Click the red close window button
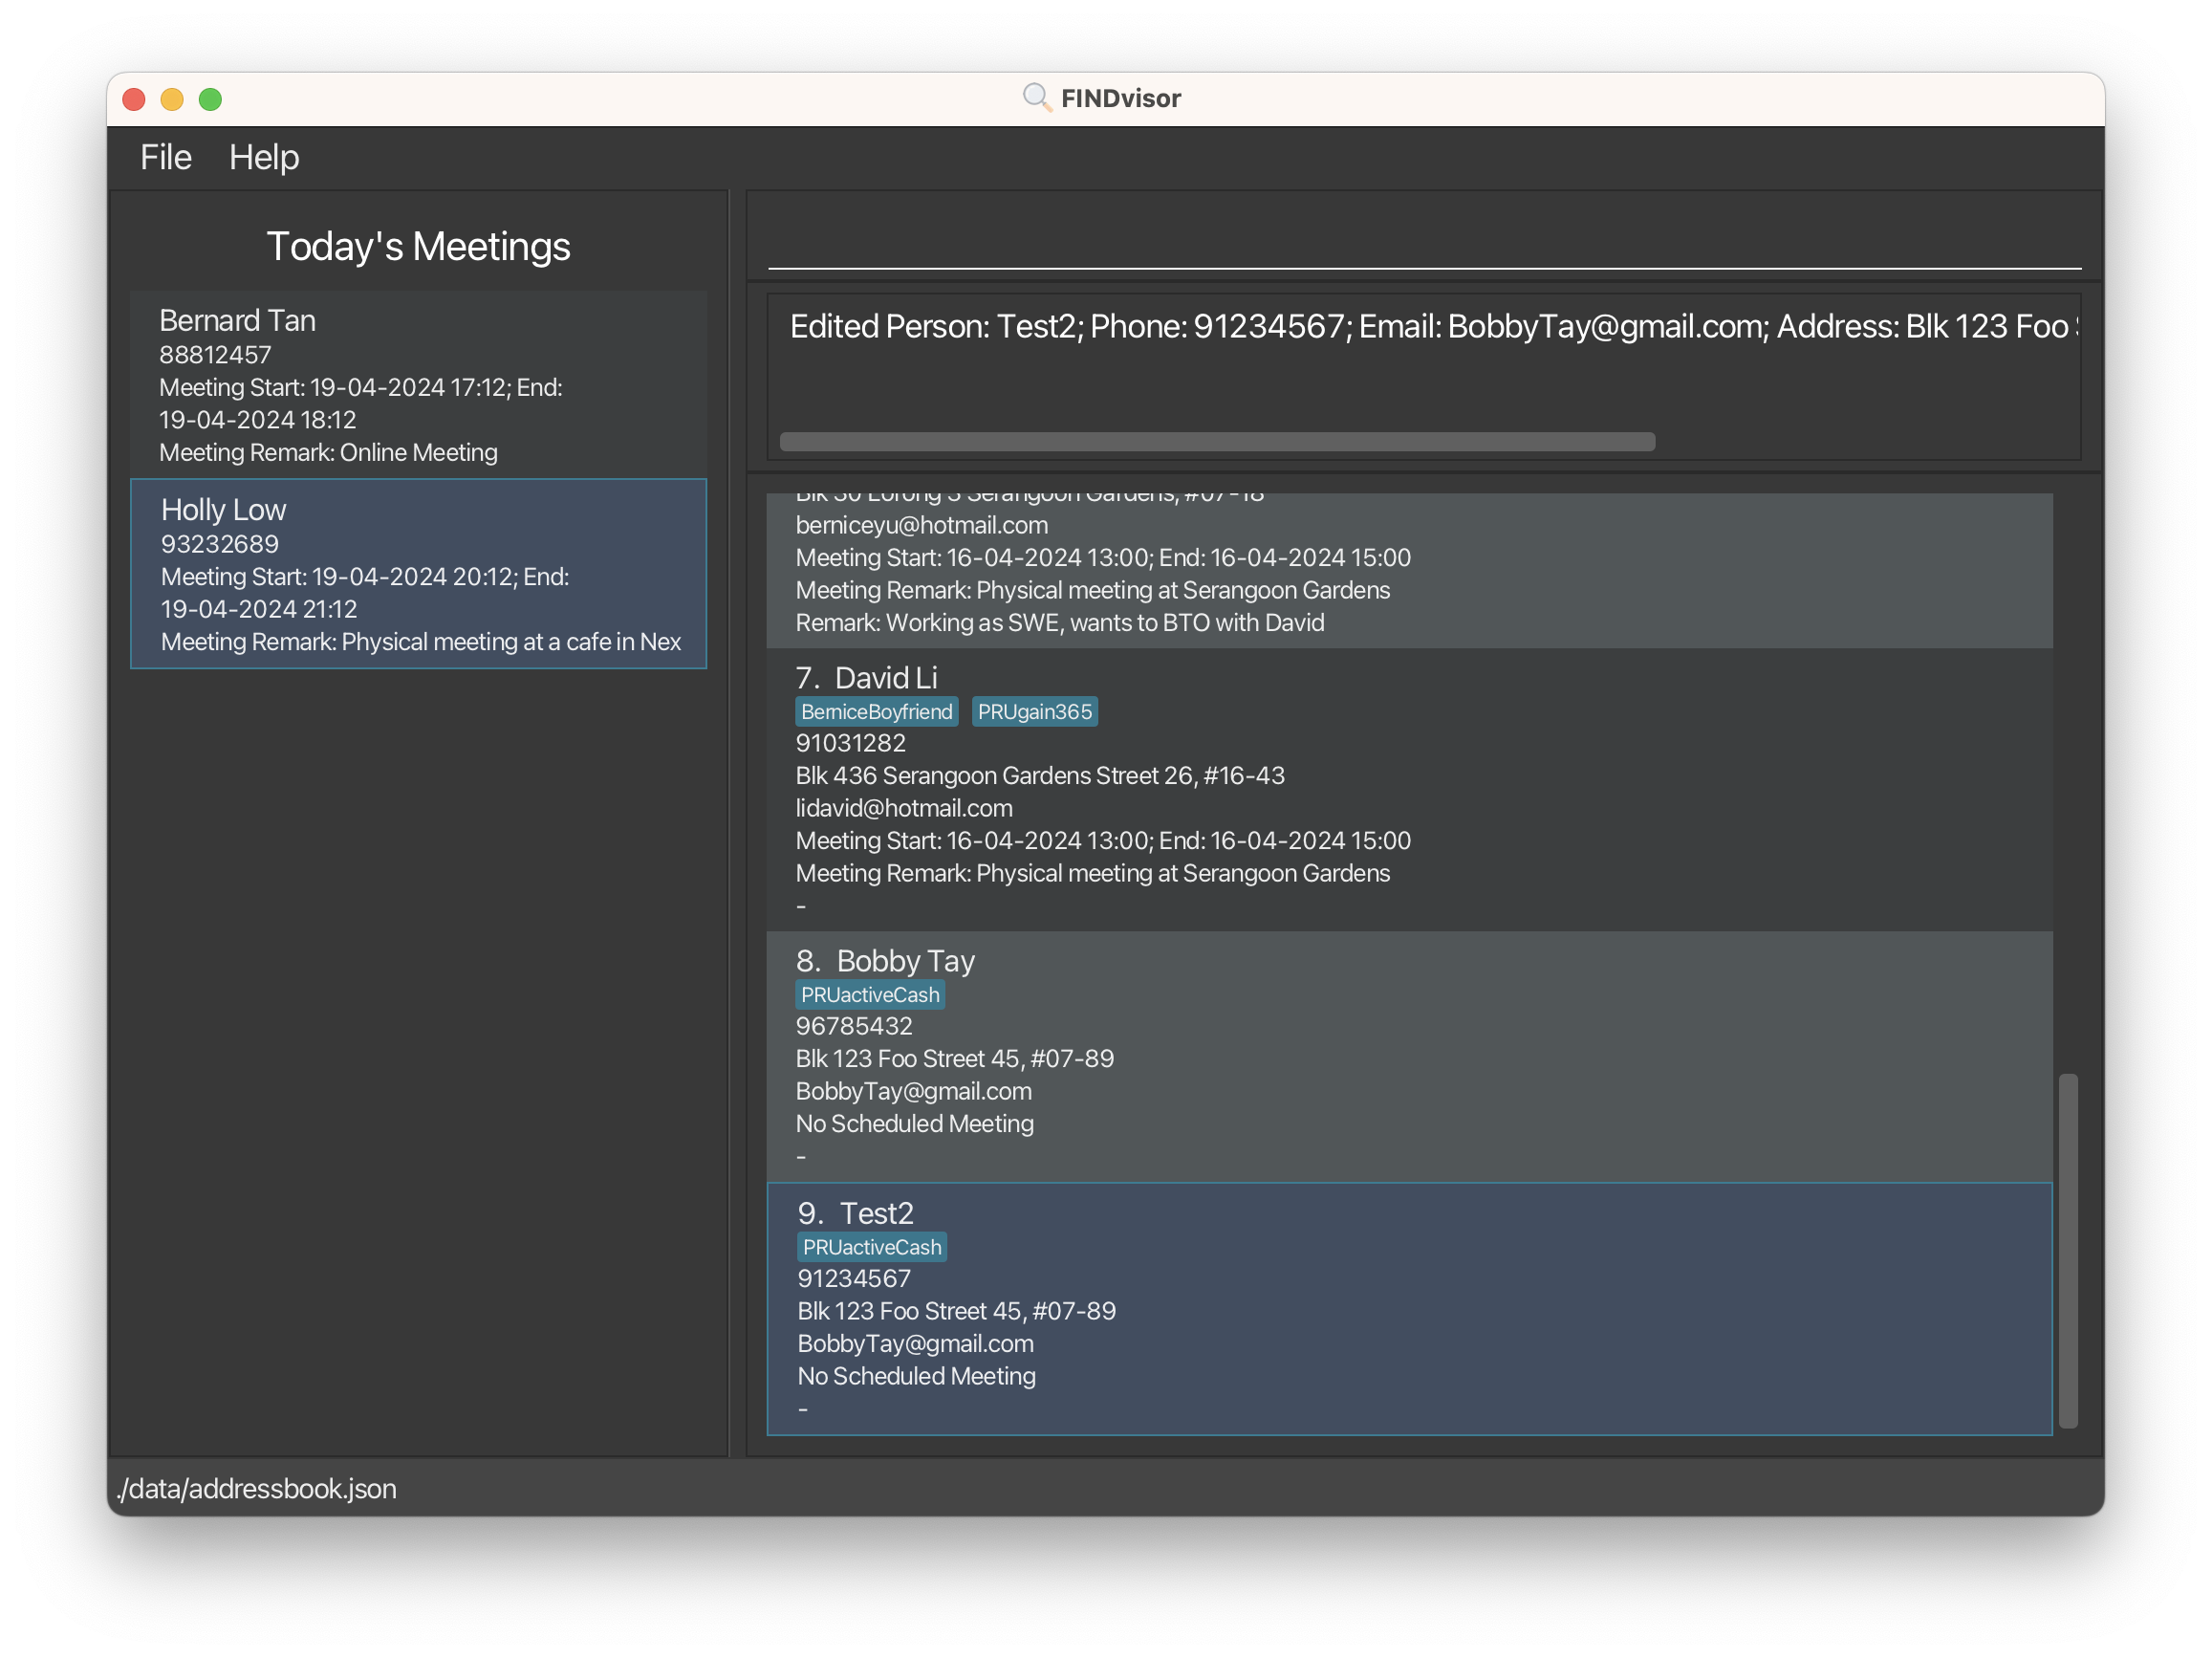 click(134, 99)
